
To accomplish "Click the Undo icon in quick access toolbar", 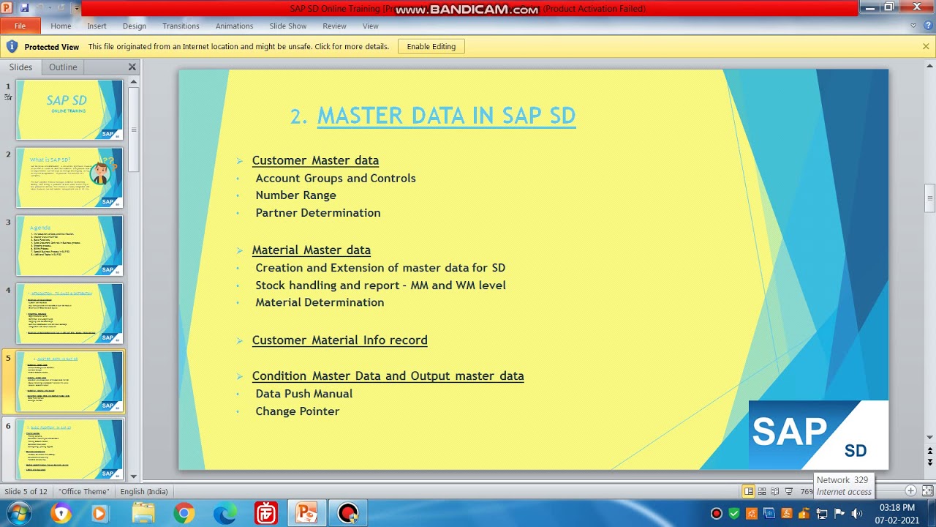I will (40, 8).
